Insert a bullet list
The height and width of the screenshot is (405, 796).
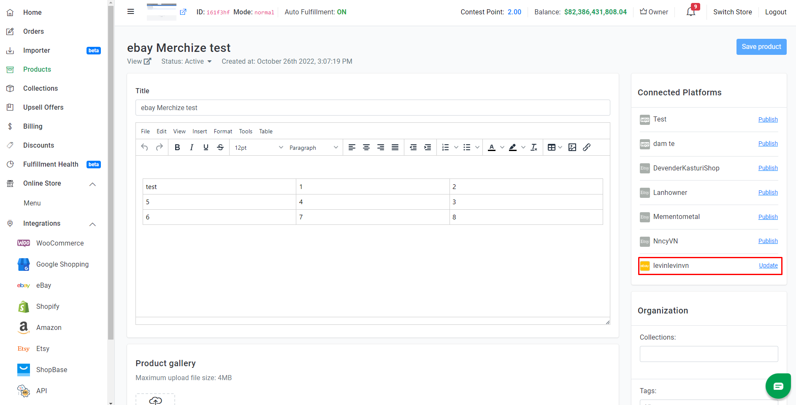click(467, 147)
